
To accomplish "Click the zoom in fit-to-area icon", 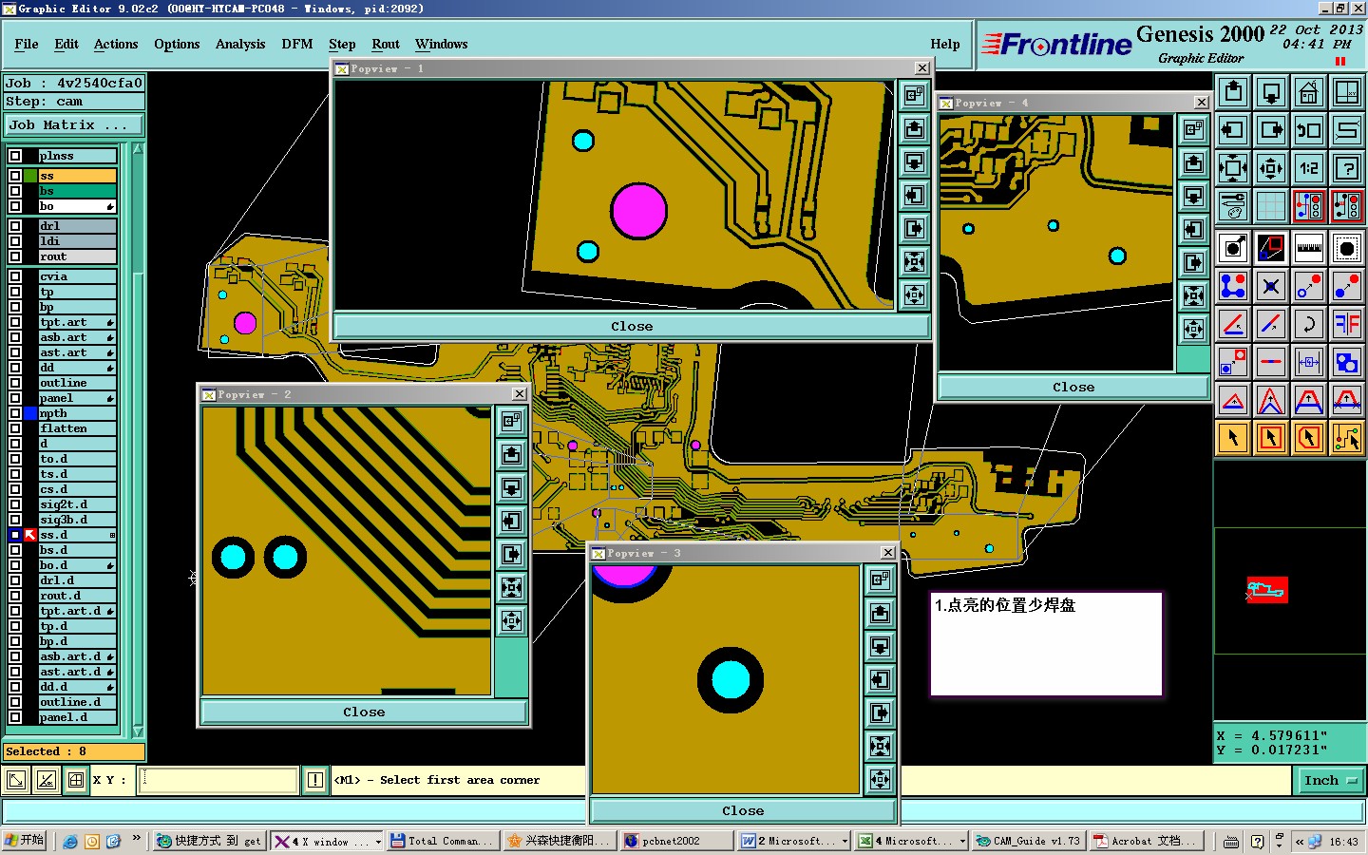I will click(x=1233, y=168).
